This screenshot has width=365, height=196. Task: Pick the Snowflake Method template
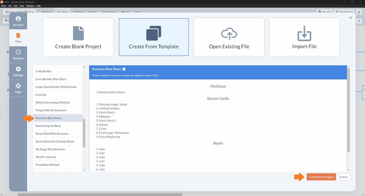pos(47,165)
